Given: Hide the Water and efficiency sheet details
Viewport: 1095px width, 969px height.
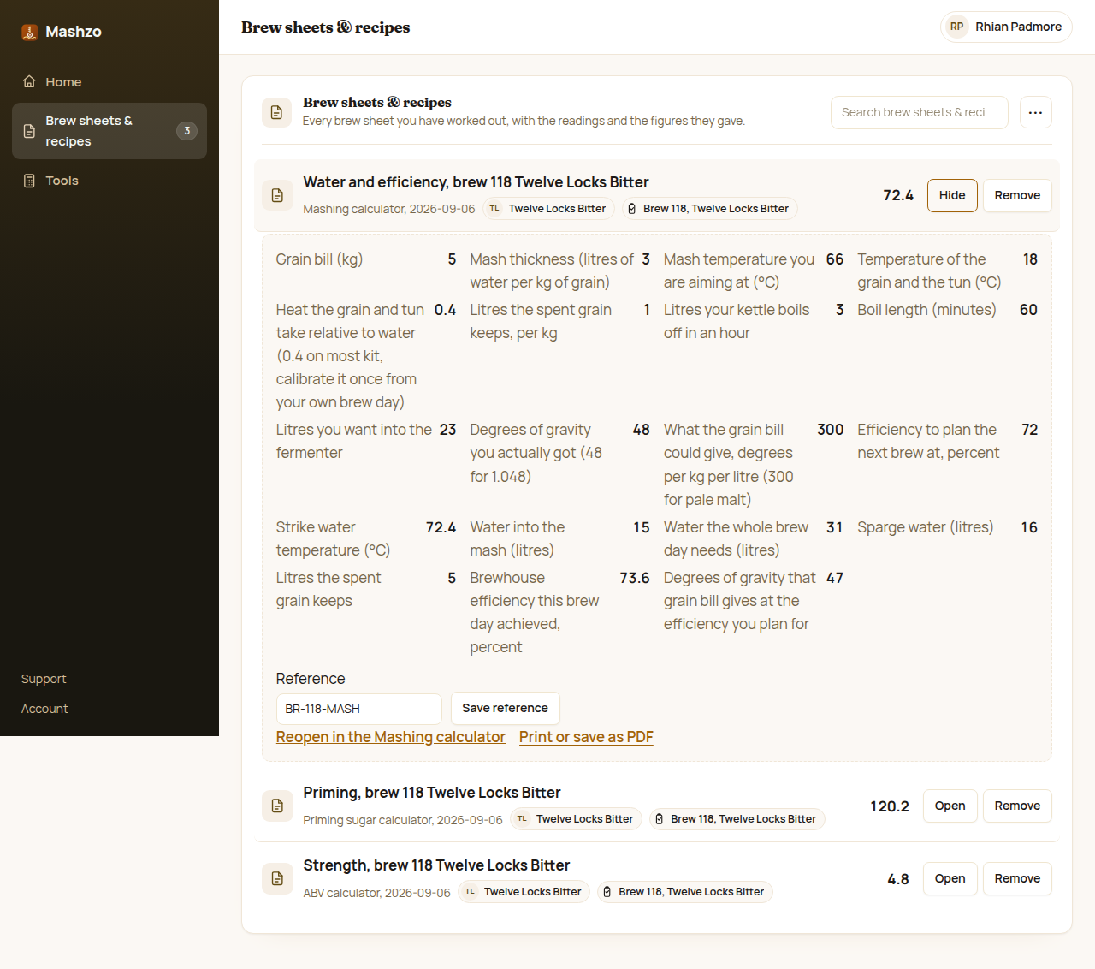Looking at the screenshot, I should tap(952, 195).
